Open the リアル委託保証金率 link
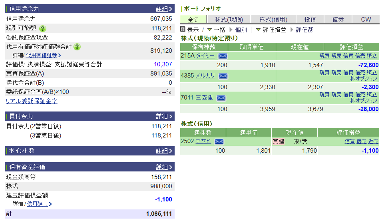Screen dimensions: 382x221 32,101
